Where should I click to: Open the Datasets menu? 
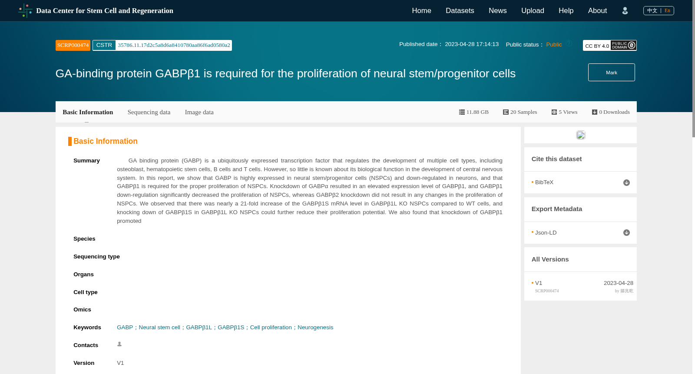tap(460, 10)
